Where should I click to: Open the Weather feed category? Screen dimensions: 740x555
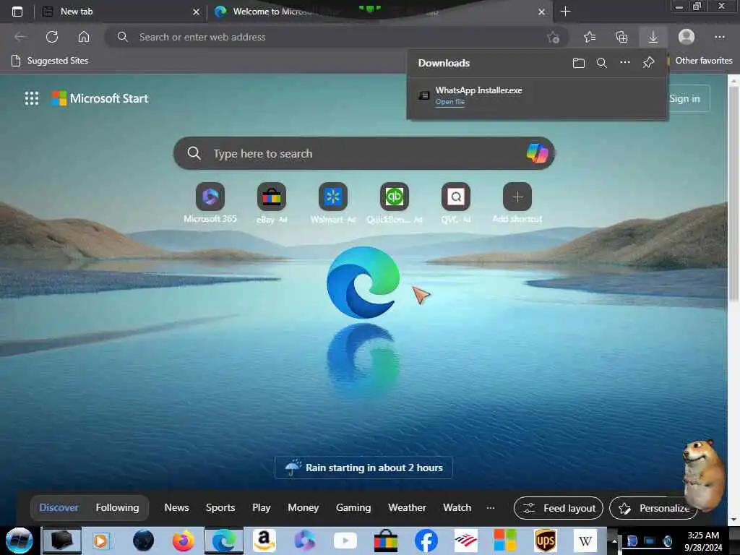pos(408,508)
